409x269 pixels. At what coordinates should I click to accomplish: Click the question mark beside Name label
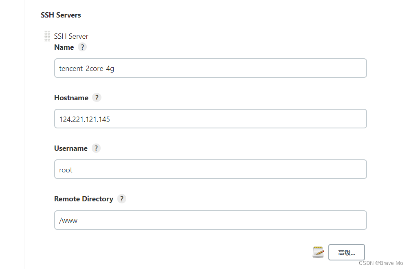pos(82,47)
